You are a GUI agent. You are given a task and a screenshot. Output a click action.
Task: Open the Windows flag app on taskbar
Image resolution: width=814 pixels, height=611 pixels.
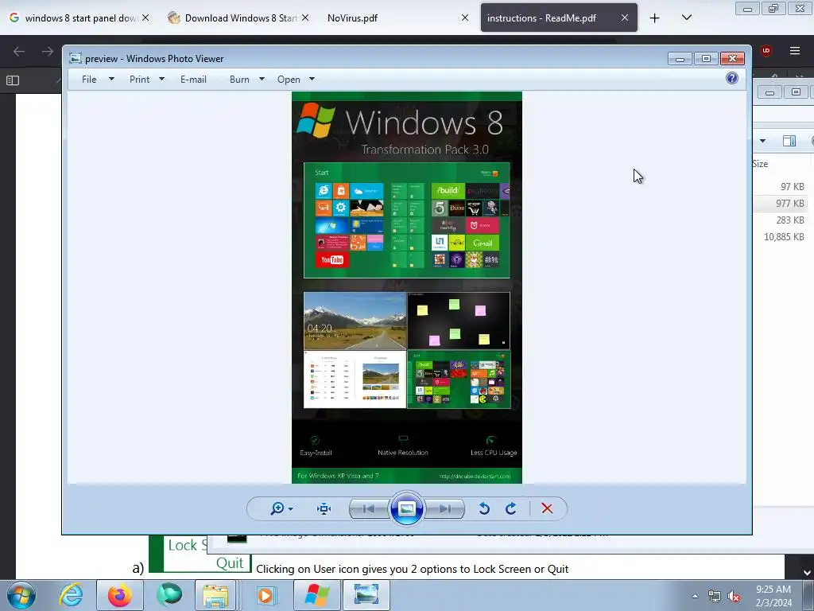(317, 595)
